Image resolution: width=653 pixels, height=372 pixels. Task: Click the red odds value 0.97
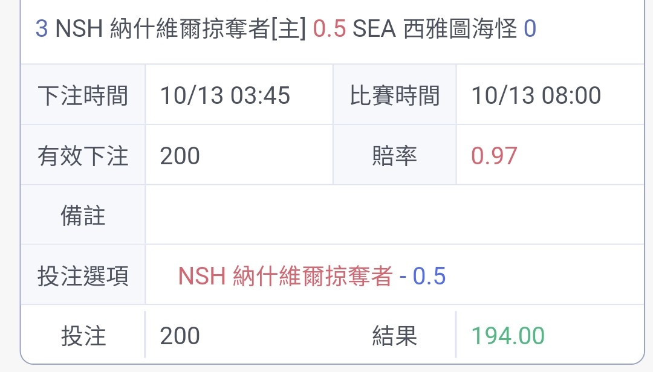point(495,156)
